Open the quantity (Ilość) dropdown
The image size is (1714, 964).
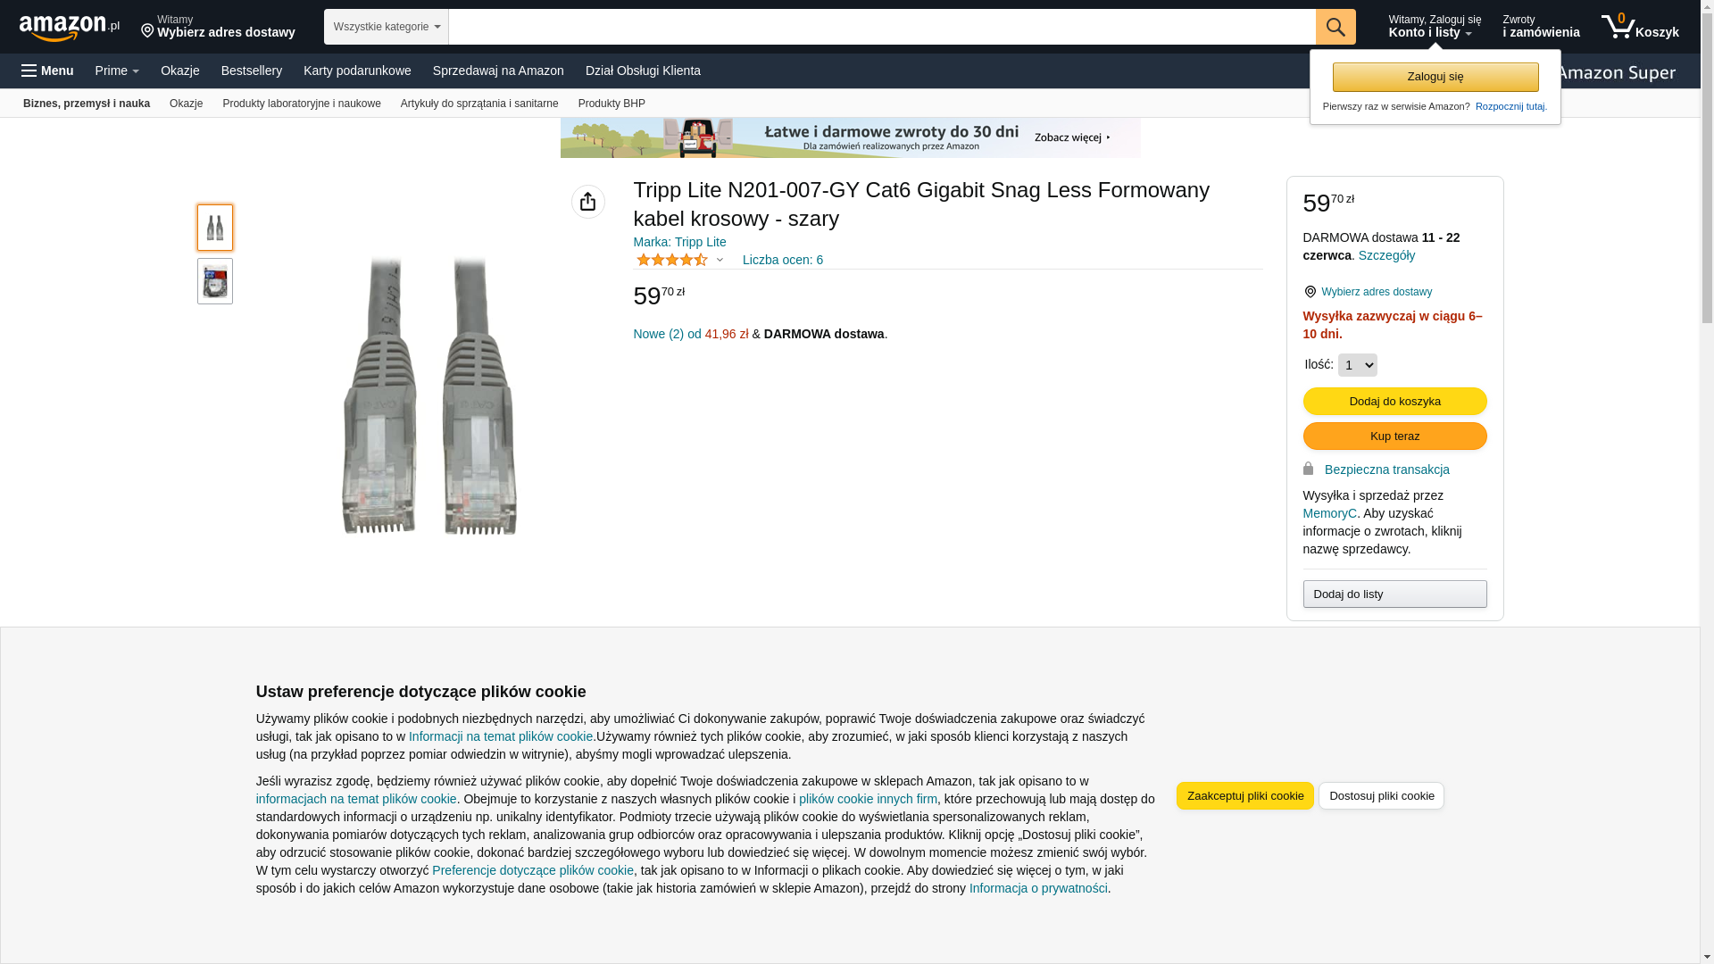pos(1357,365)
